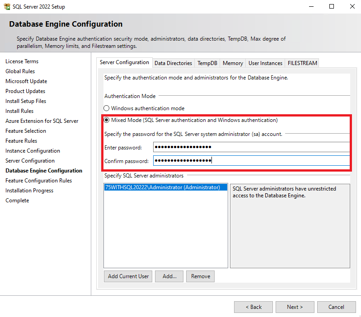Select 75WITHSQL20222\Administrator in administrators list
The height and width of the screenshot is (317, 361).
[166, 187]
